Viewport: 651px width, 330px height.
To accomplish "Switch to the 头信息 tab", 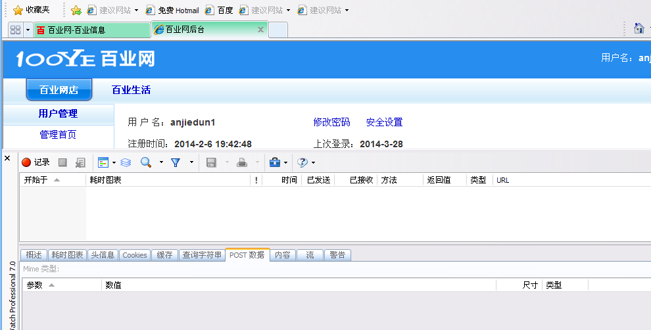I will click(103, 255).
